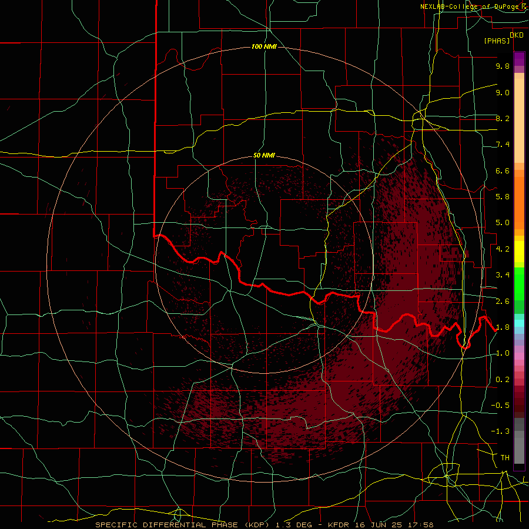Click the 9.0 value on the color scale

point(503,92)
